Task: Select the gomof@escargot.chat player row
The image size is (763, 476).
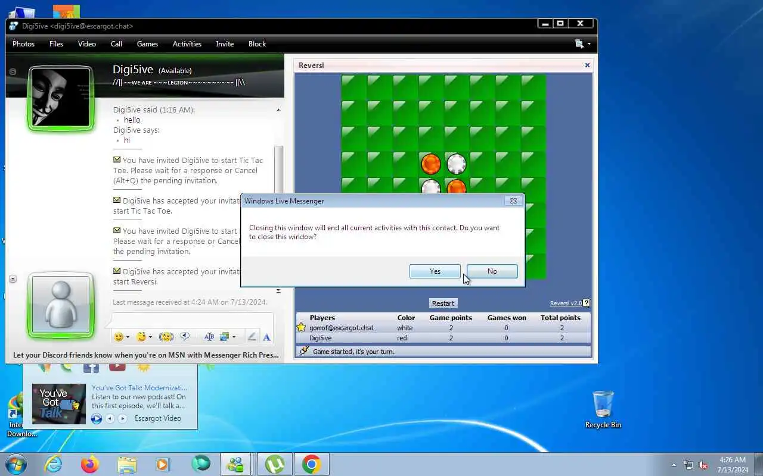Action: 443,328
